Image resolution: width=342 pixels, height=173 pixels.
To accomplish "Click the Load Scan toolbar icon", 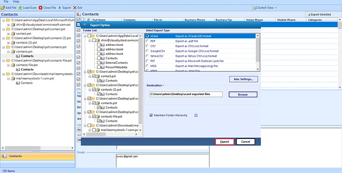I will [20, 8].
